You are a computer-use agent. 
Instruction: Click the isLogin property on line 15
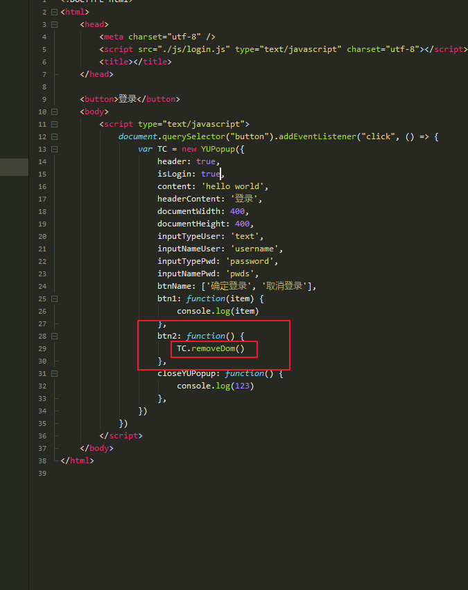[174, 174]
